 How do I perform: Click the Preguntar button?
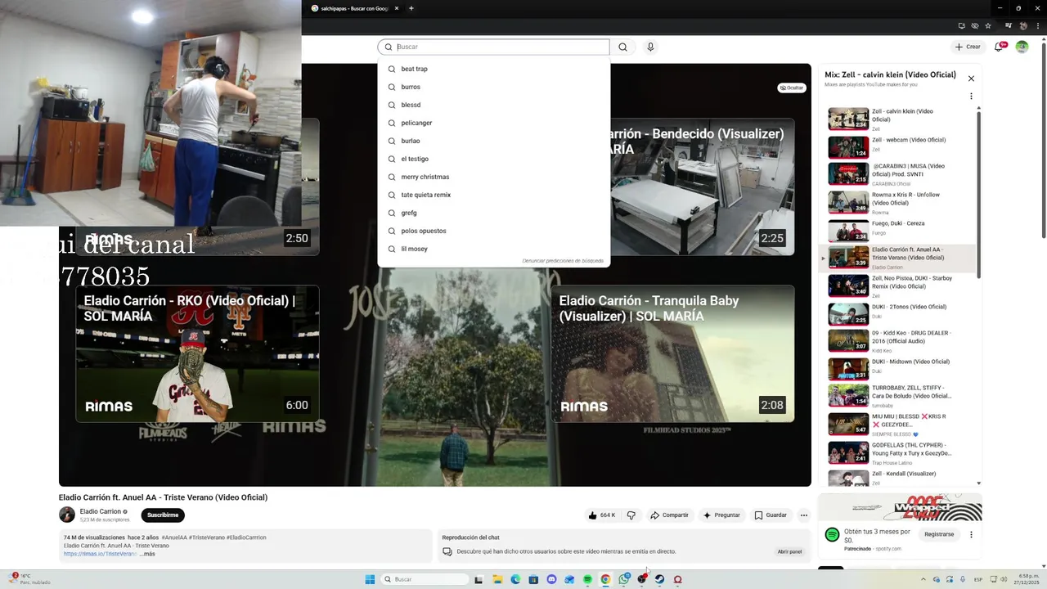(721, 515)
